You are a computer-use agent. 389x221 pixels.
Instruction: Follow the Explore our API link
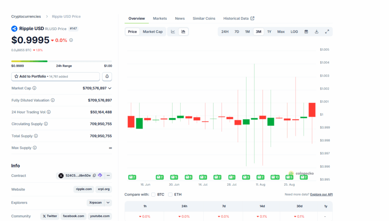pos(321,194)
